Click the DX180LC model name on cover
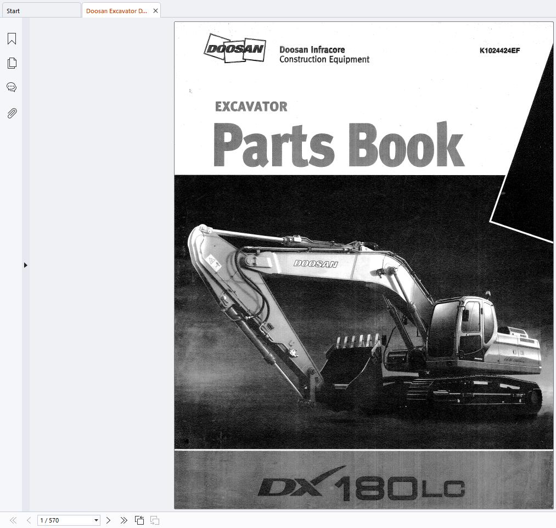The image size is (556, 528). coord(361,485)
